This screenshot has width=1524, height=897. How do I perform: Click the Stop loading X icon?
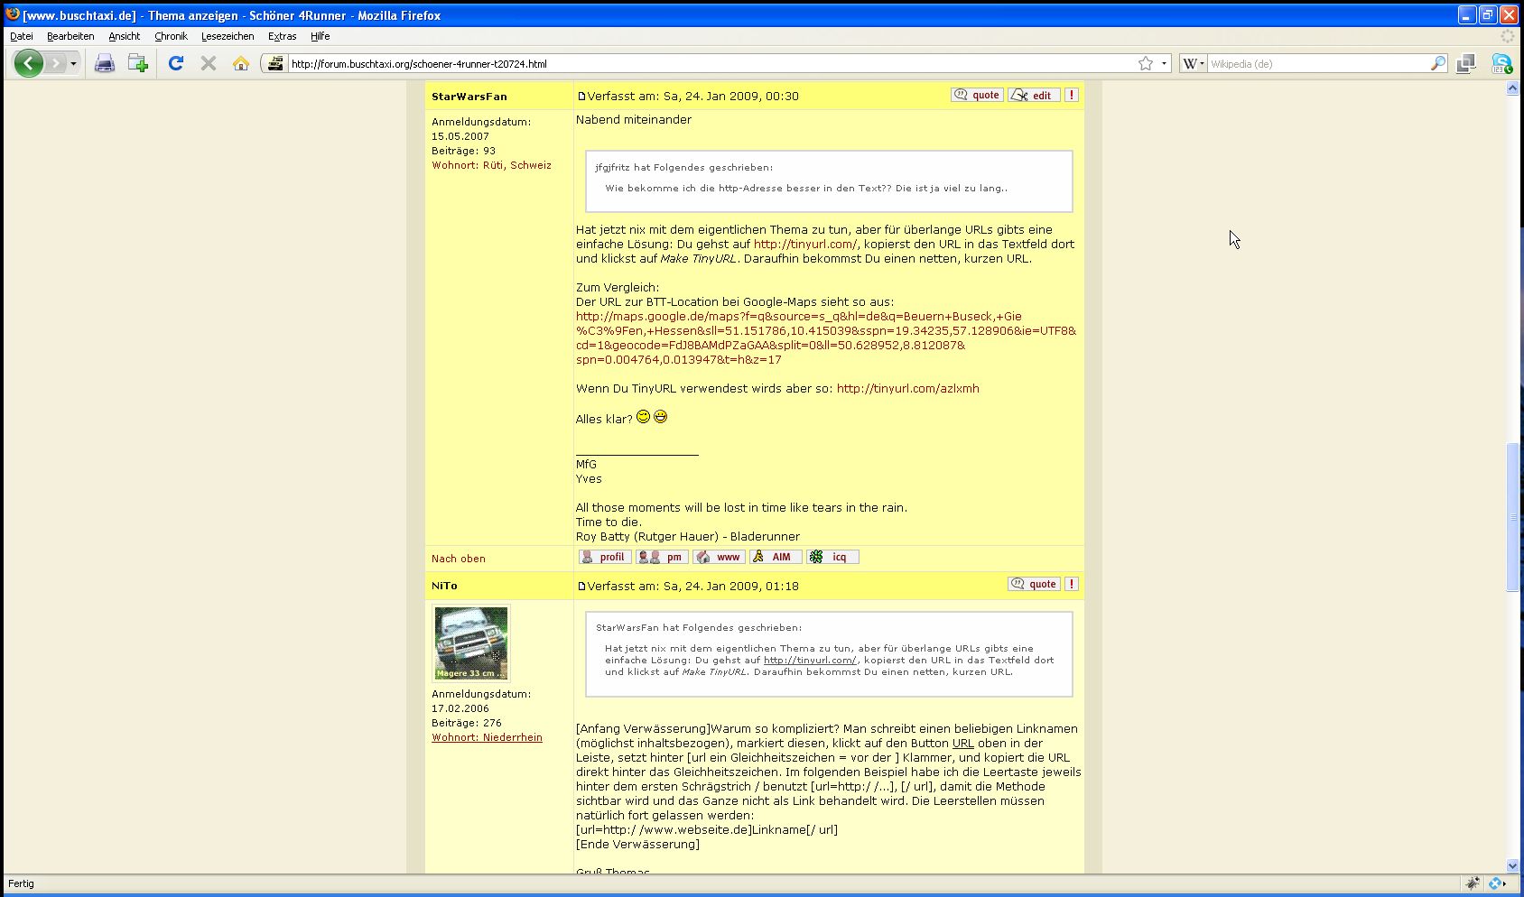coord(209,63)
